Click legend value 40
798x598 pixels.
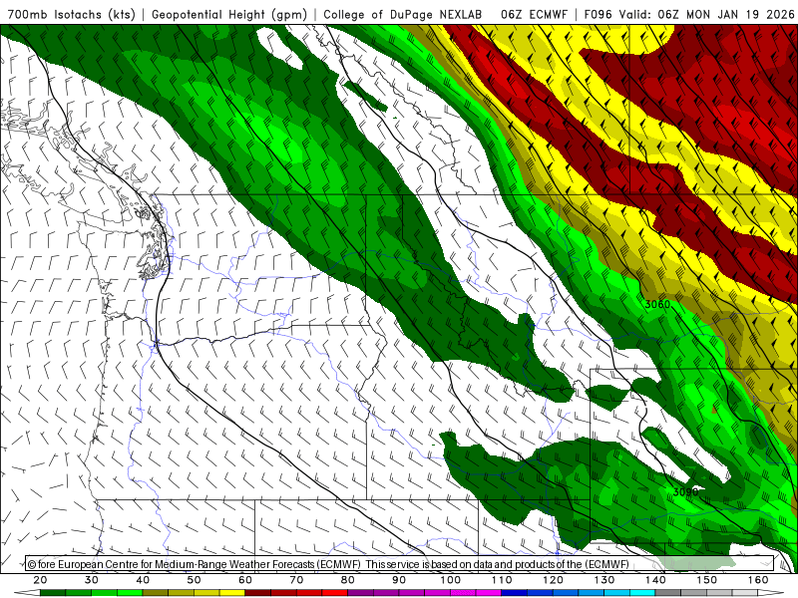(143, 580)
